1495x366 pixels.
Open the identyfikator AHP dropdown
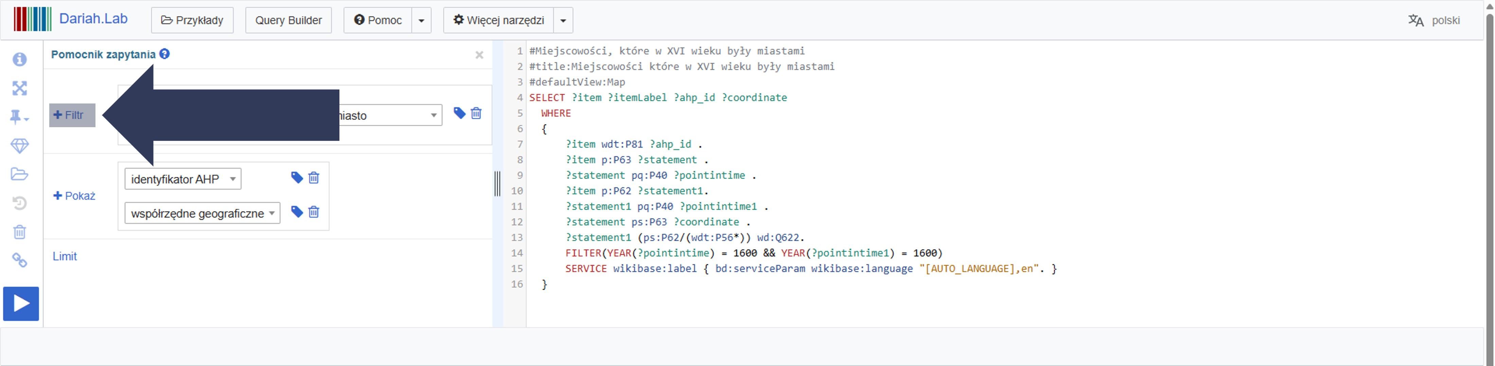[x=183, y=179]
